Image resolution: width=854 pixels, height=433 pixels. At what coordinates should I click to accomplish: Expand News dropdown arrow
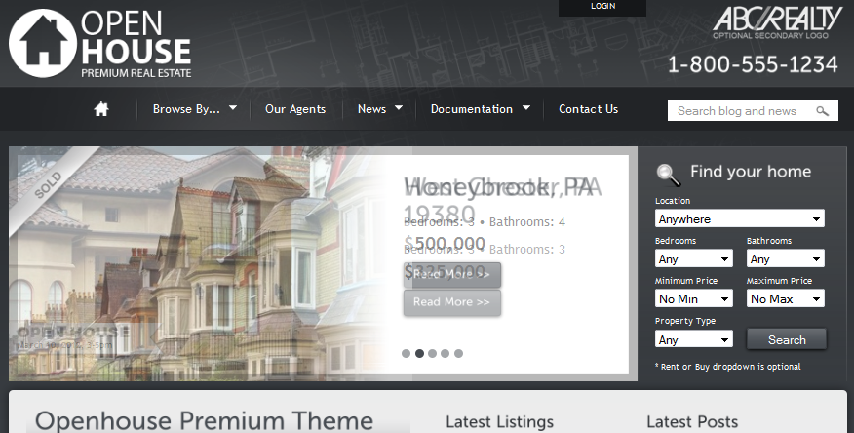click(399, 108)
